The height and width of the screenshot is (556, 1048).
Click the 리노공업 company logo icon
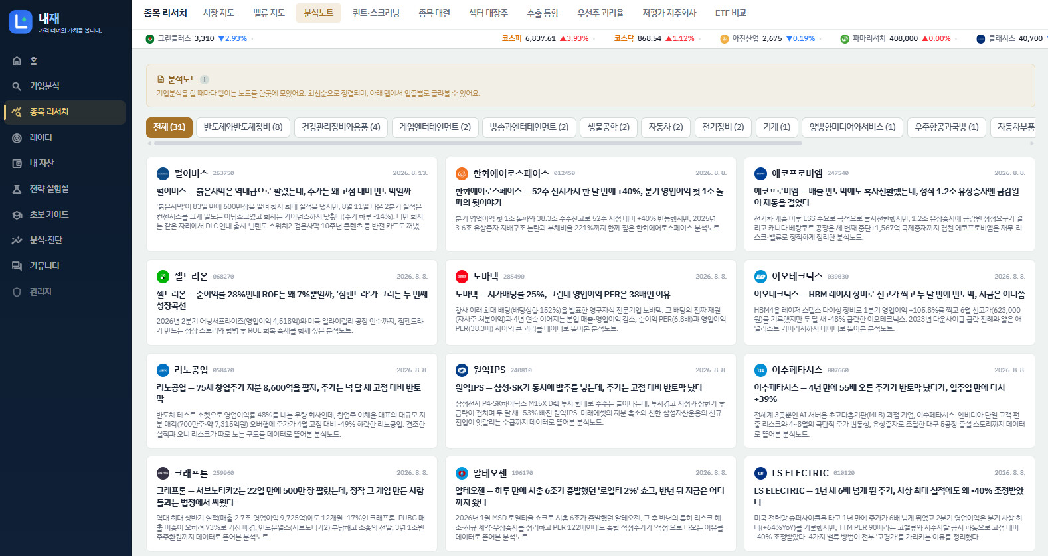[x=163, y=370]
